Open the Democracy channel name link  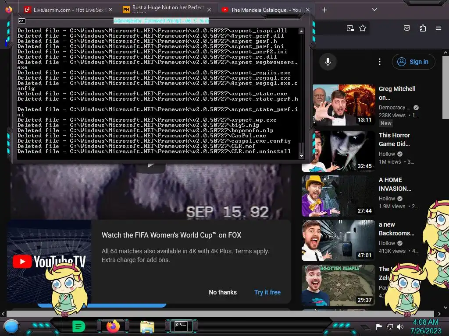coord(394,108)
